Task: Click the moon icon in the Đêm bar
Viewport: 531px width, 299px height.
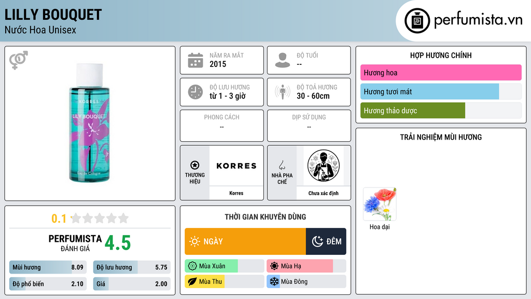Action: tap(318, 241)
